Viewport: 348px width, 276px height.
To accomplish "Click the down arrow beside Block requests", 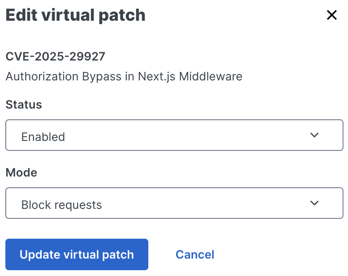I will tap(314, 203).
